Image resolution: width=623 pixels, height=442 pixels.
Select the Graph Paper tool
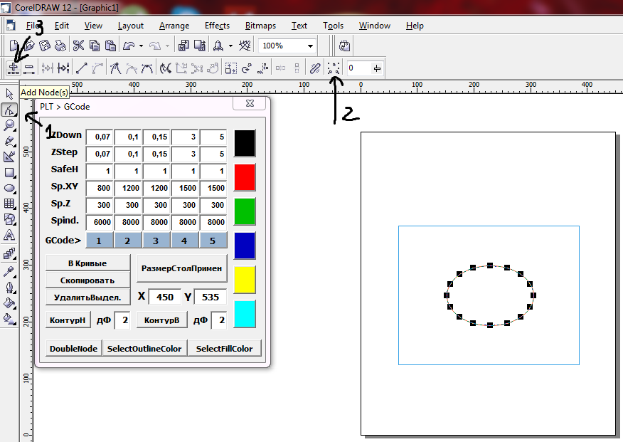pyautogui.click(x=9, y=204)
